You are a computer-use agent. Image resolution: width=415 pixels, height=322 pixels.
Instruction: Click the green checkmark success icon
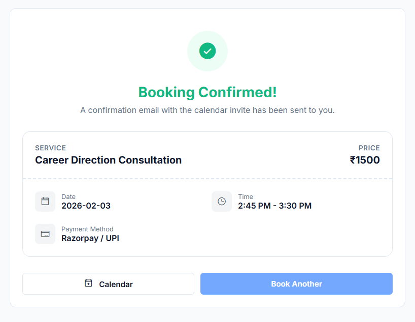click(x=207, y=51)
